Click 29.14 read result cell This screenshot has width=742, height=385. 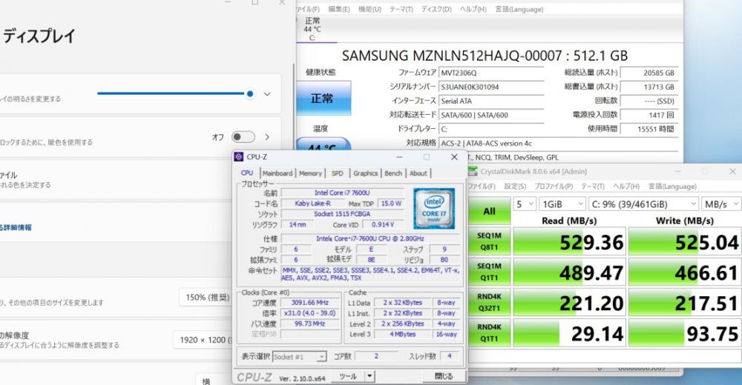pyautogui.click(x=569, y=333)
